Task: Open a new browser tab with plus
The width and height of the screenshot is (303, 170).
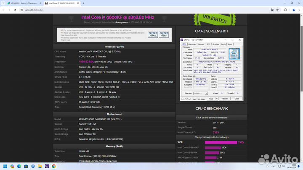Action: [x=84, y=3]
